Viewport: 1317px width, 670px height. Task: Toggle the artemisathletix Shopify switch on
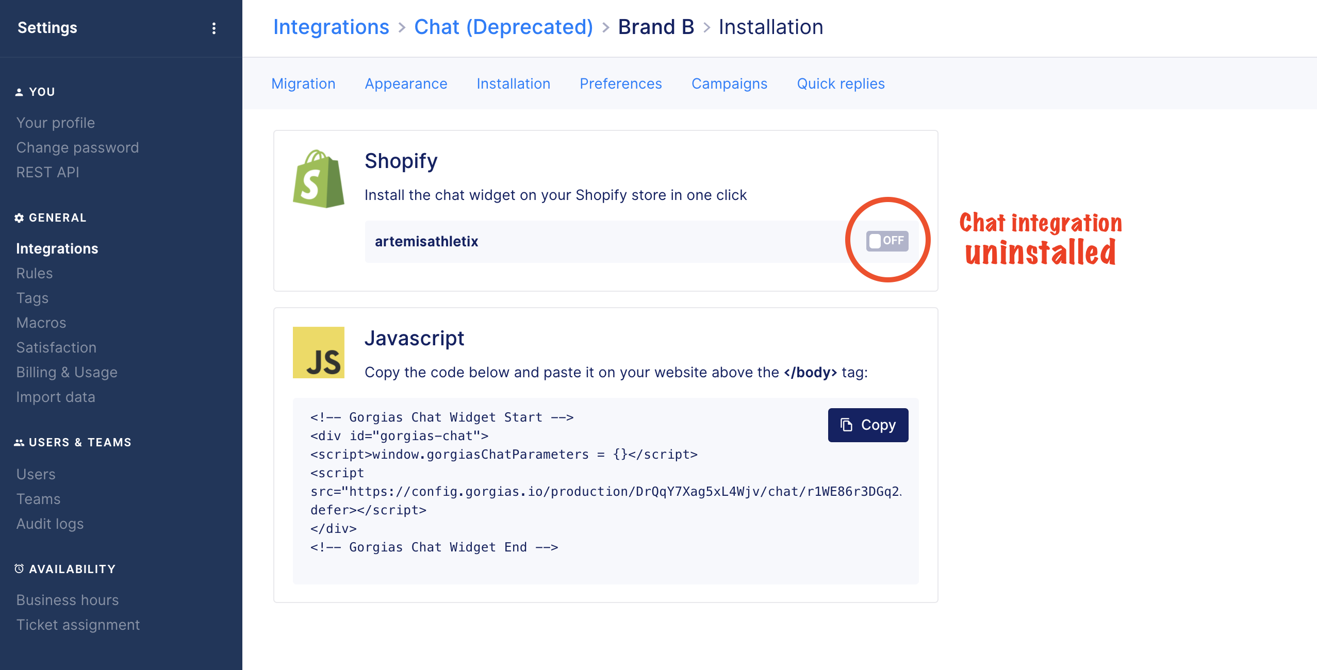tap(887, 241)
